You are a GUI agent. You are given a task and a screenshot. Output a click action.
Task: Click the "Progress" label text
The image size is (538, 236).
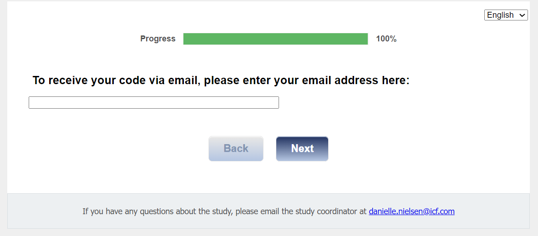157,39
